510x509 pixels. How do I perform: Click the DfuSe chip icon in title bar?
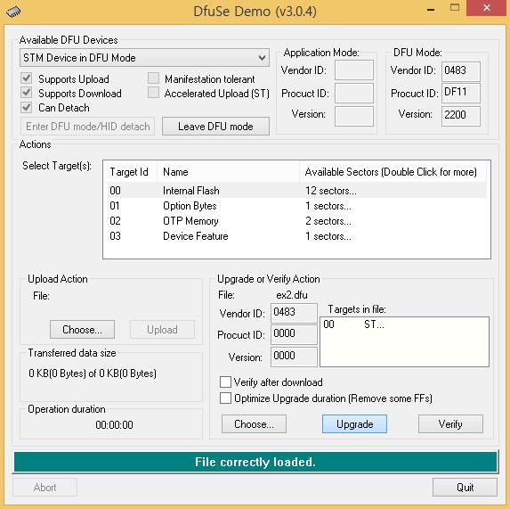point(13,12)
